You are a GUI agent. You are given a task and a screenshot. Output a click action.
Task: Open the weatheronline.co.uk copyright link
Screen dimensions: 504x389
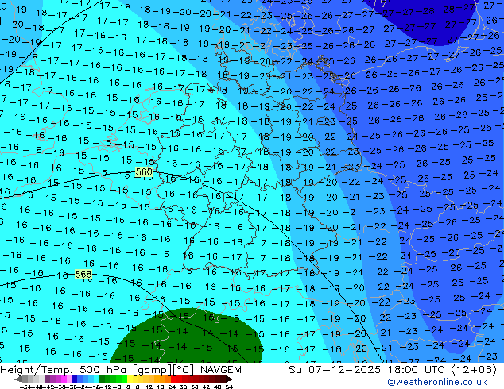[437, 382]
